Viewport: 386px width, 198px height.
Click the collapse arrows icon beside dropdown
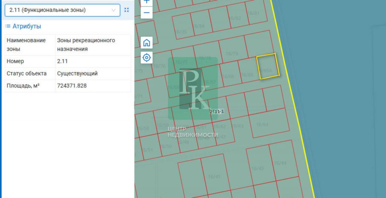127,10
